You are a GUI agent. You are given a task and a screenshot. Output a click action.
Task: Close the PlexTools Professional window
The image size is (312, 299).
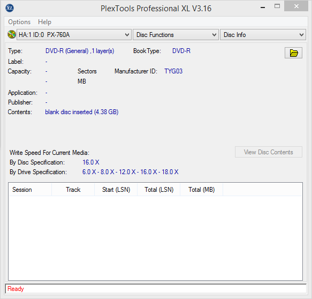[x=296, y=6]
